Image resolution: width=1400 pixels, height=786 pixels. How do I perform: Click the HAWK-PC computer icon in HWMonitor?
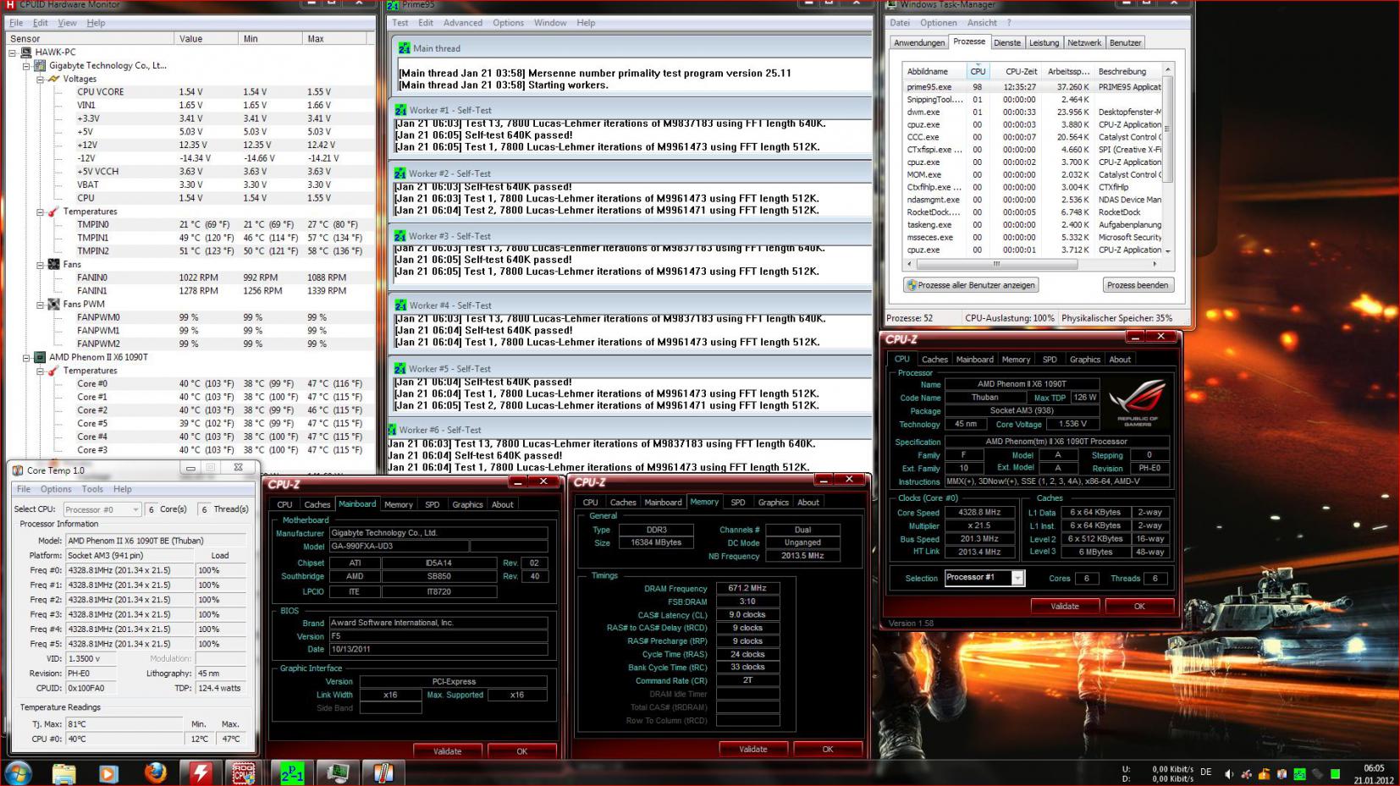pyautogui.click(x=26, y=52)
